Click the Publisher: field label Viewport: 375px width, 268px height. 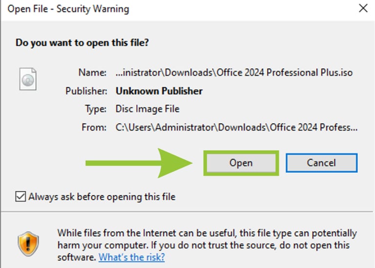86,91
